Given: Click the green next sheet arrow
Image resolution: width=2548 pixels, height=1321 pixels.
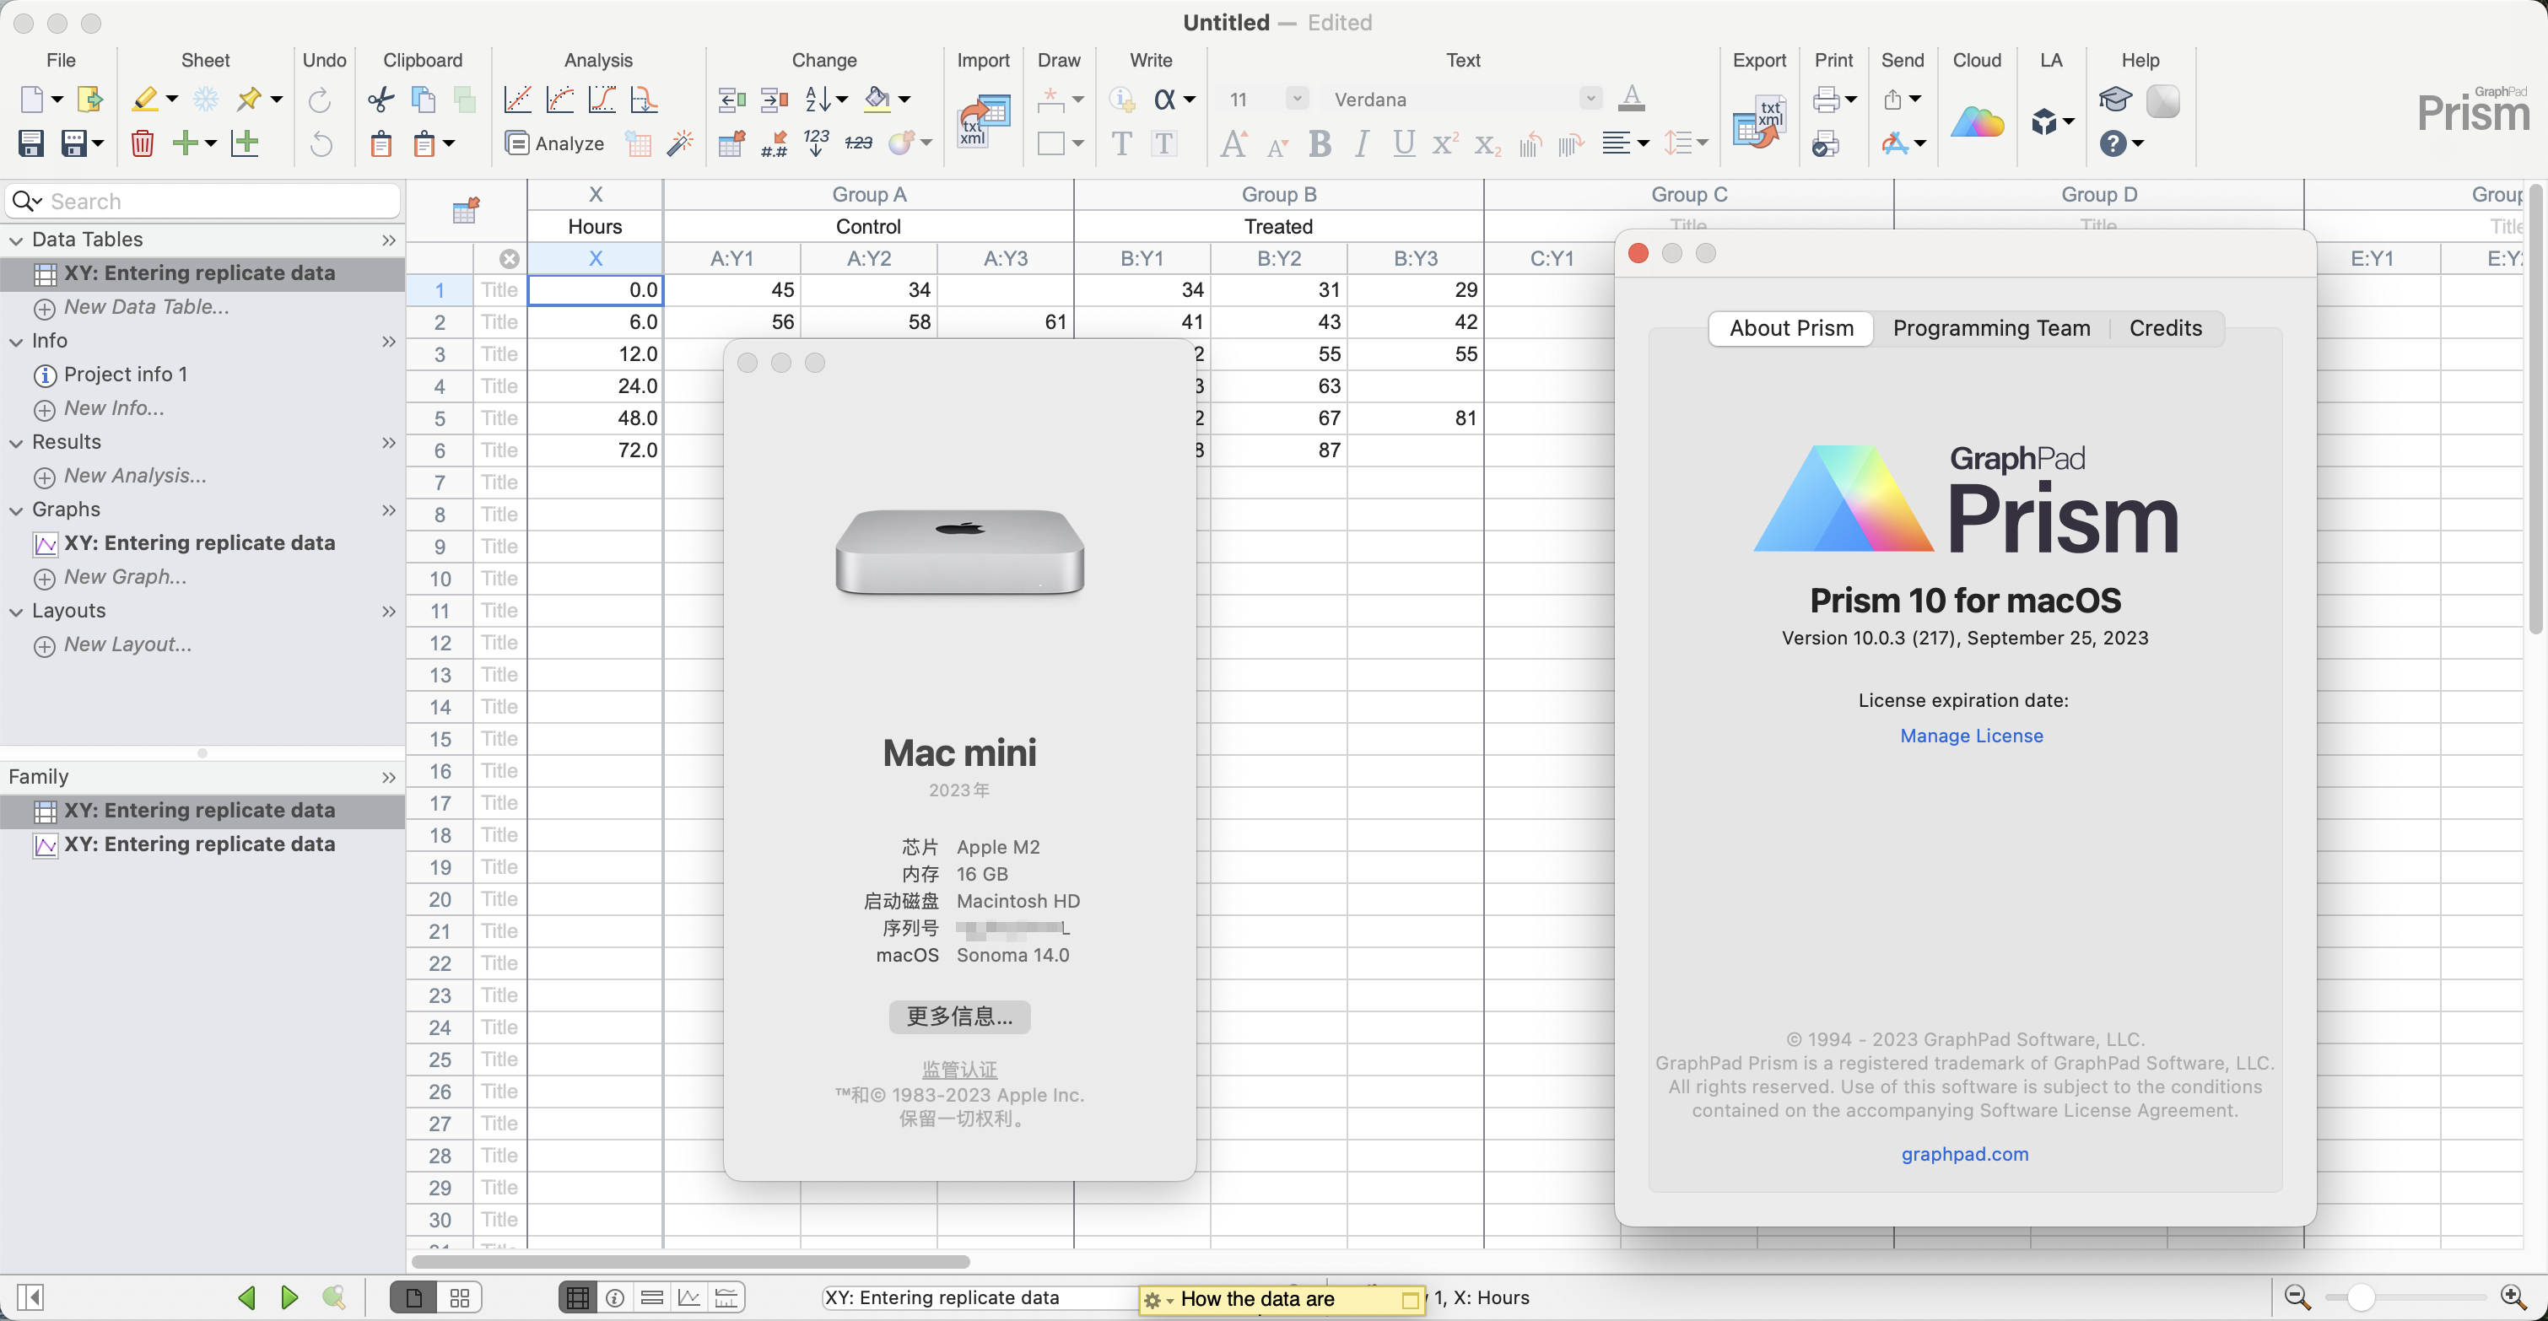Looking at the screenshot, I should tap(289, 1297).
